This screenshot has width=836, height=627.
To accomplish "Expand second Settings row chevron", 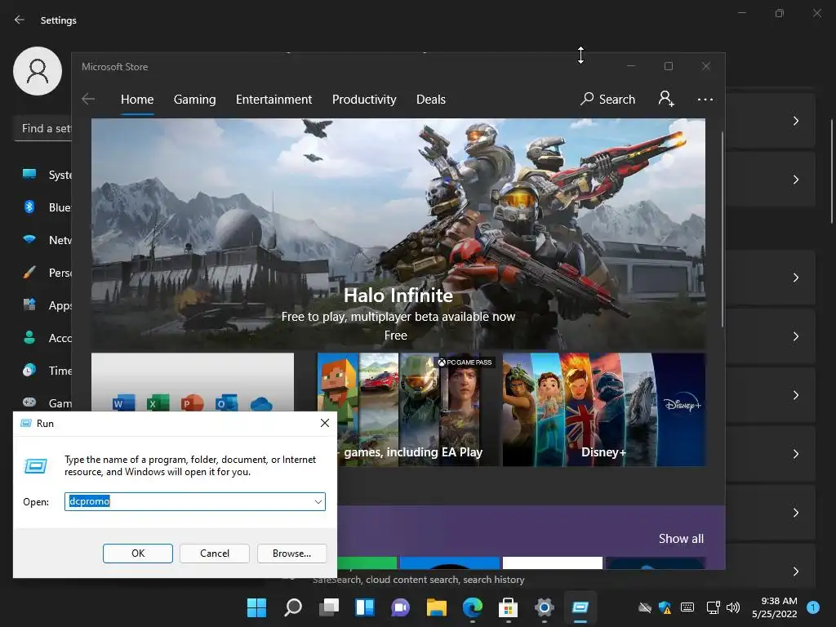I will [795, 180].
